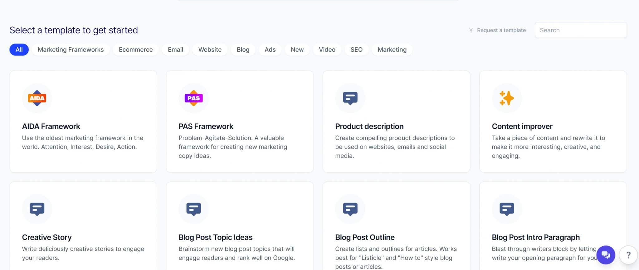Show only SEO templates
639x270 pixels.
pyautogui.click(x=356, y=50)
